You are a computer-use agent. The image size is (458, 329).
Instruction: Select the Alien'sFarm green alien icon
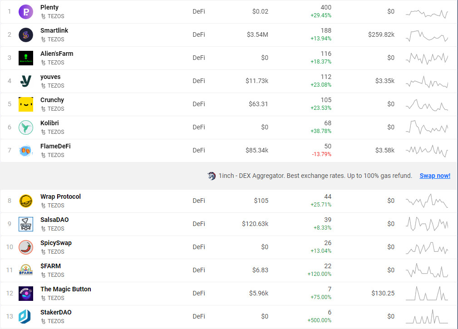[26, 58]
